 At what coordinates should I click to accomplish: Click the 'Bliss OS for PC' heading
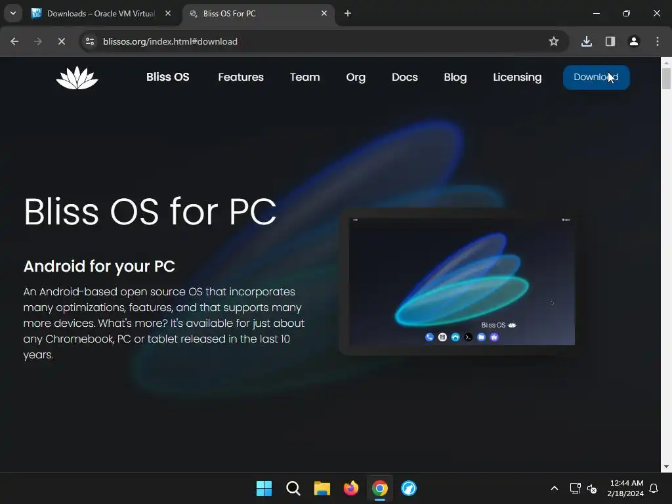click(x=150, y=211)
